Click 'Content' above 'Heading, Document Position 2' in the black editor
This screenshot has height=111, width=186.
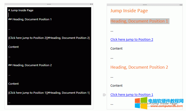(x=14, y=47)
